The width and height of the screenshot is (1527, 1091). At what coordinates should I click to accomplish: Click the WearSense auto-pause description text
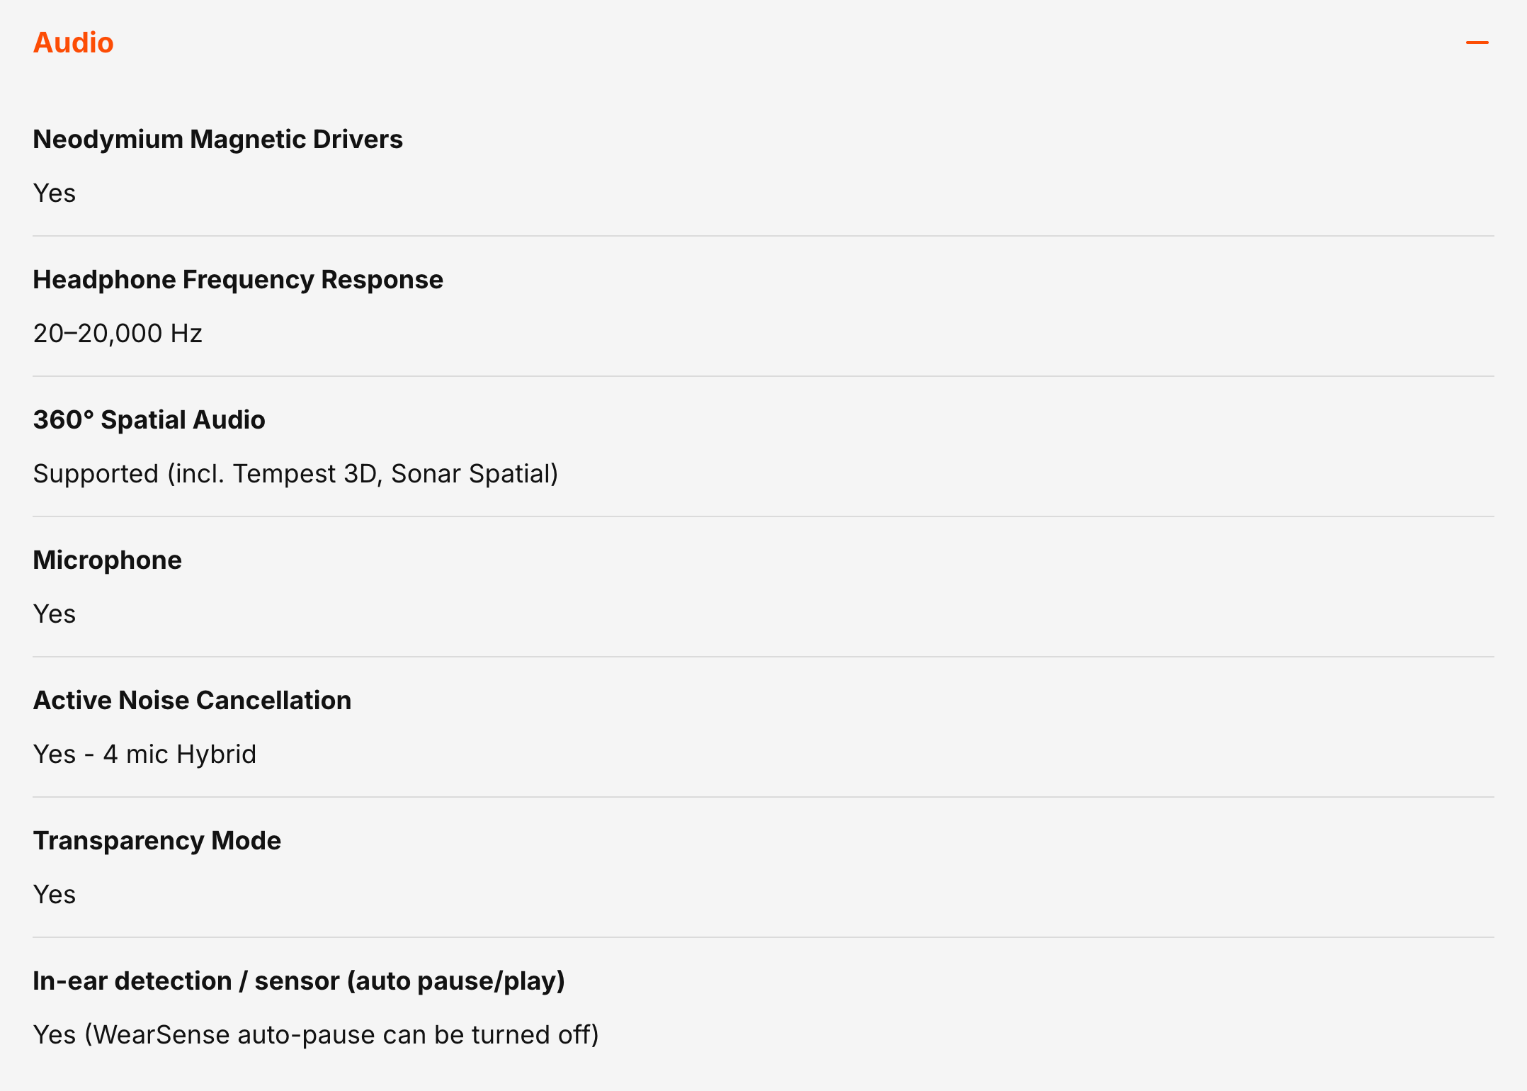(x=316, y=1034)
